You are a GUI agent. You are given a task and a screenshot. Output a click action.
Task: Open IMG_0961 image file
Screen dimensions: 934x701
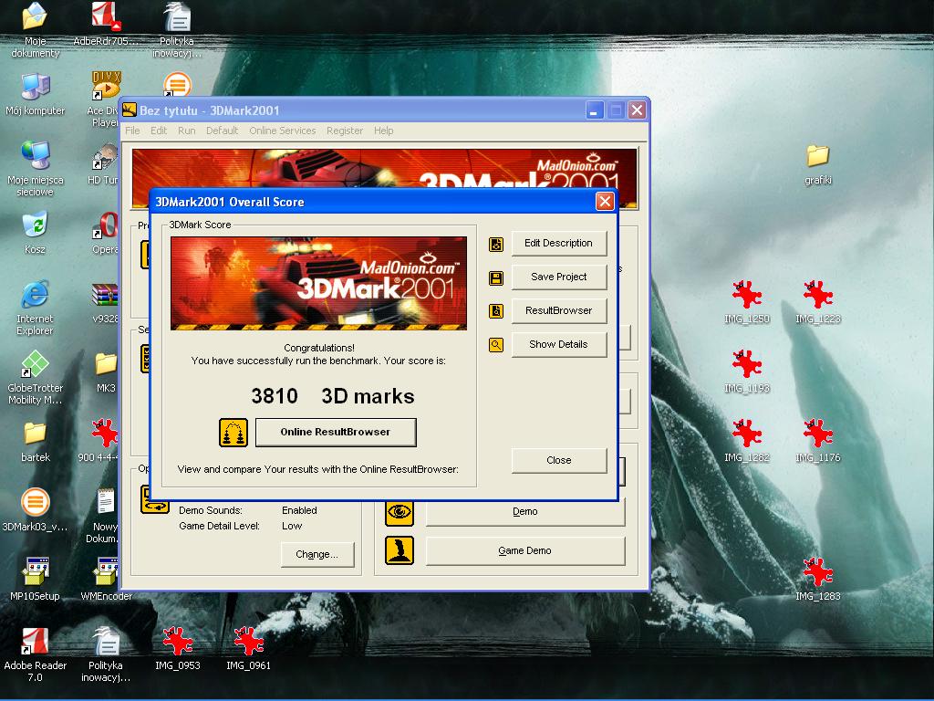pyautogui.click(x=248, y=649)
